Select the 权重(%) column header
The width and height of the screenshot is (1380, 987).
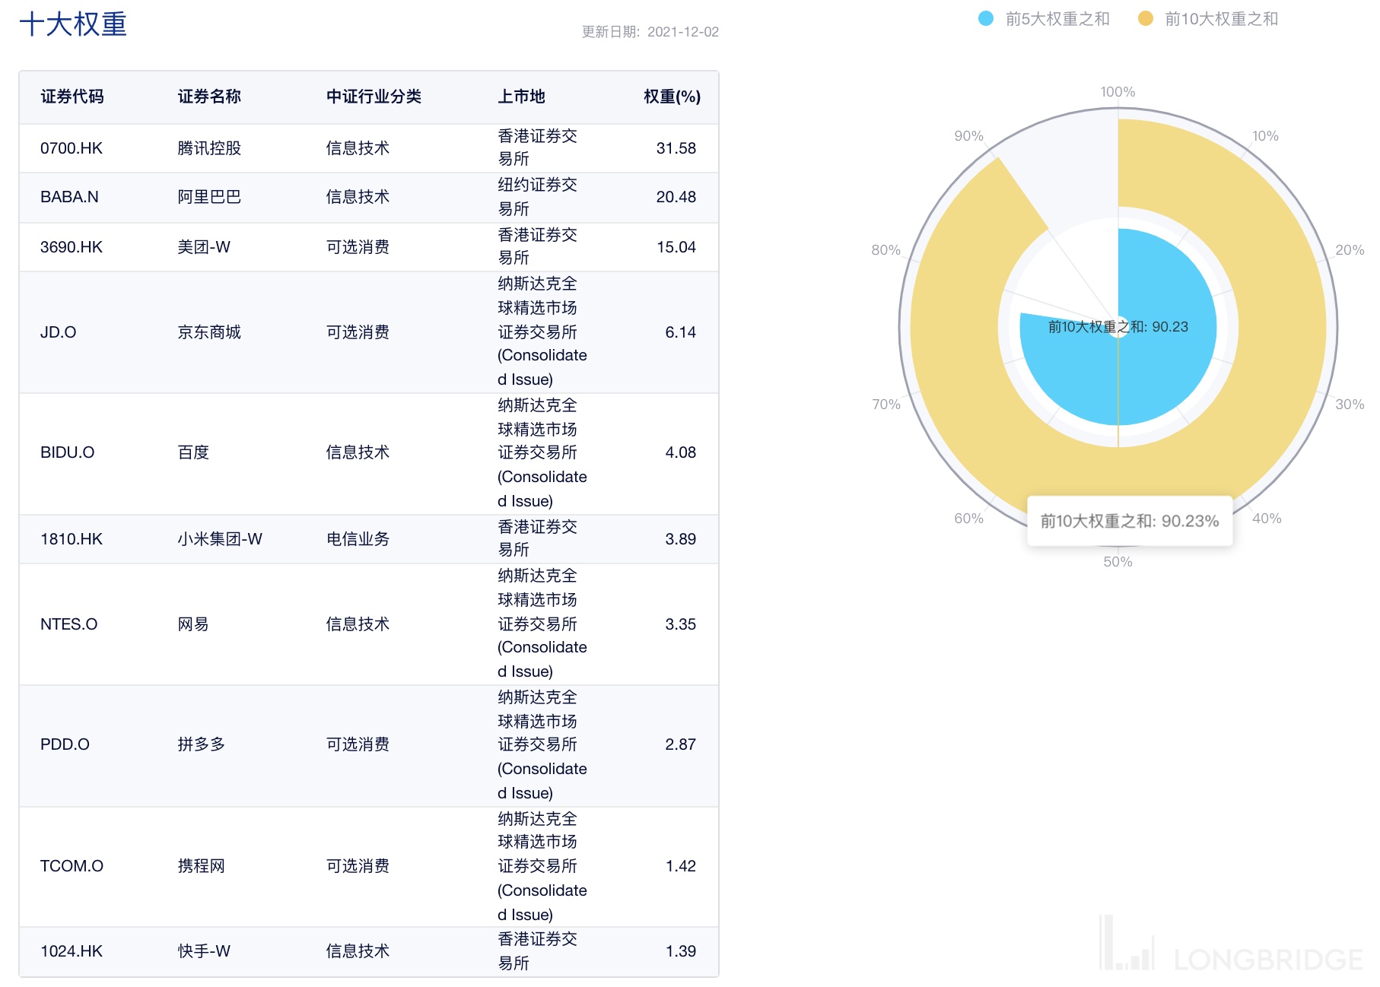[x=672, y=97]
